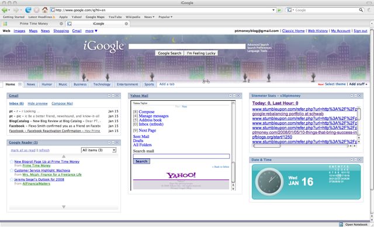Star the Jeremy Siegel's Outlook for 2008 item
374x227 pixels.
click(x=12, y=179)
